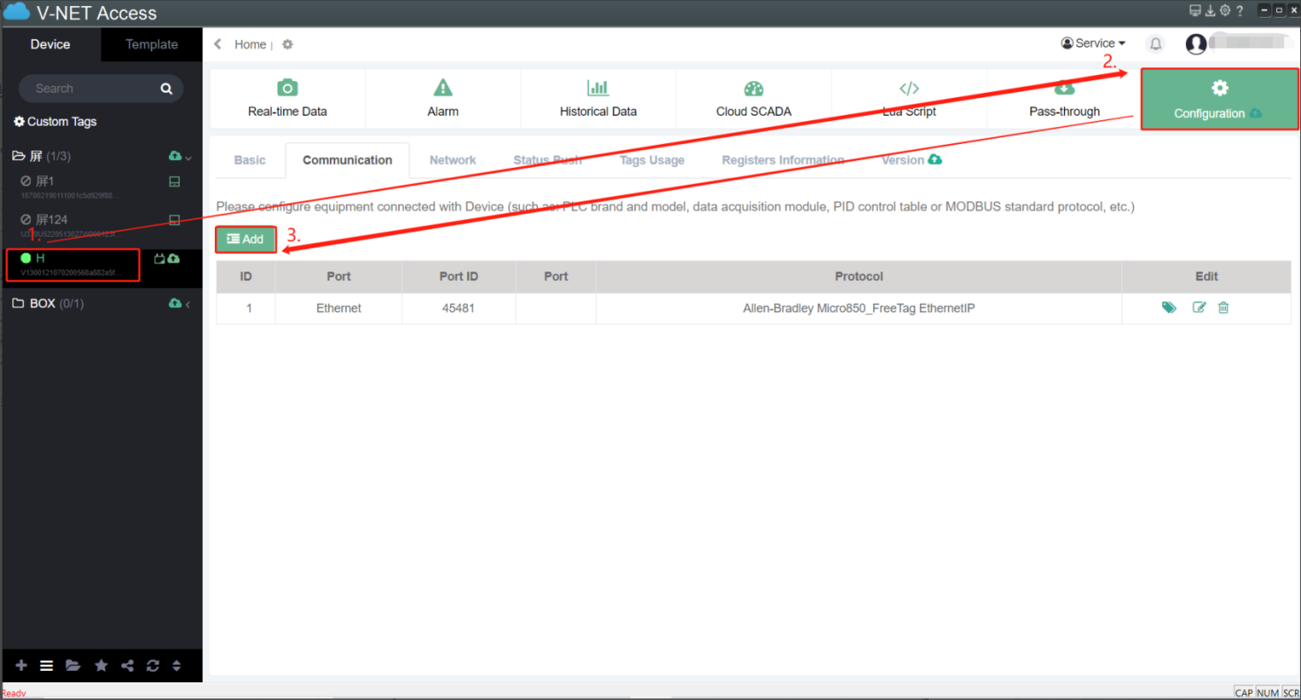Viewport: 1301px width, 700px height.
Task: Click the Search input field in the sidebar
Action: 93,88
